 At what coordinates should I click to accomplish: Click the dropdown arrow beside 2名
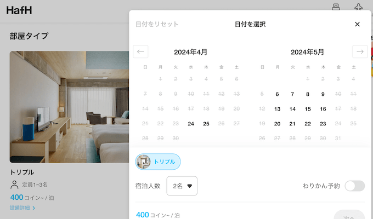[x=190, y=186]
